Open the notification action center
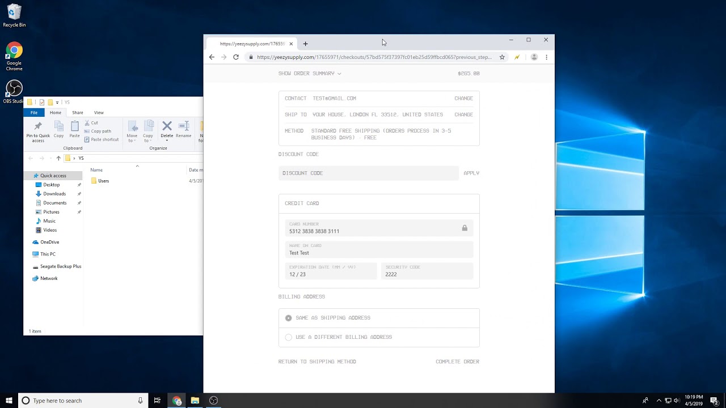 point(715,401)
